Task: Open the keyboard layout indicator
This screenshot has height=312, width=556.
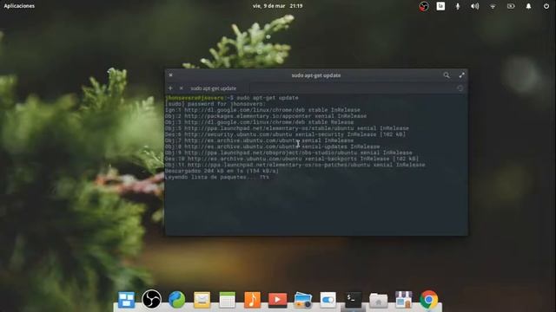Action: [440, 6]
